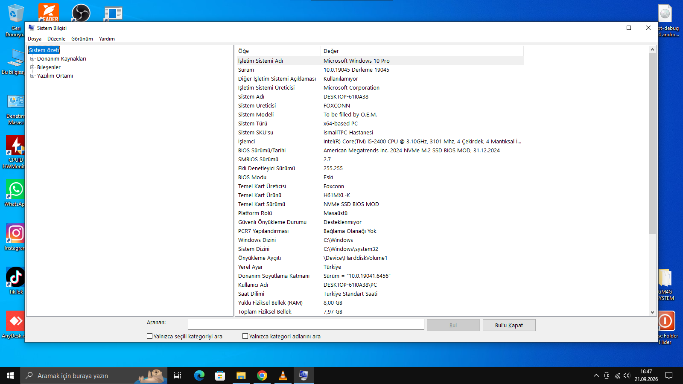Select the Bileşenler tree item
The height and width of the screenshot is (384, 683).
click(x=49, y=67)
